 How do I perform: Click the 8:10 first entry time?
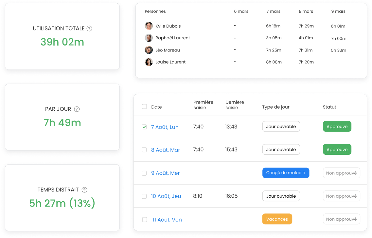click(x=198, y=196)
